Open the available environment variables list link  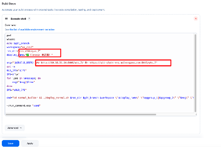pos(29,30)
